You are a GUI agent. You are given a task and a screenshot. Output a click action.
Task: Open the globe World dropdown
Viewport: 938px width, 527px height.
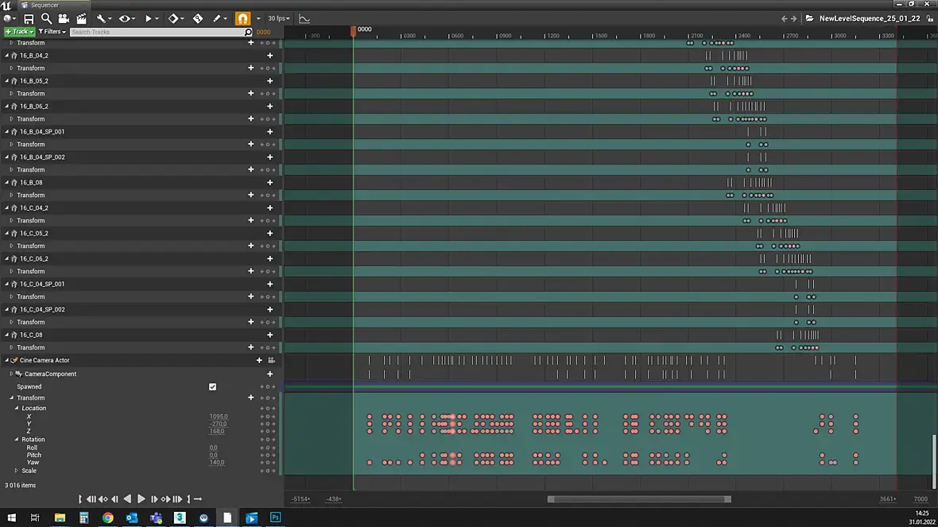tap(10, 18)
